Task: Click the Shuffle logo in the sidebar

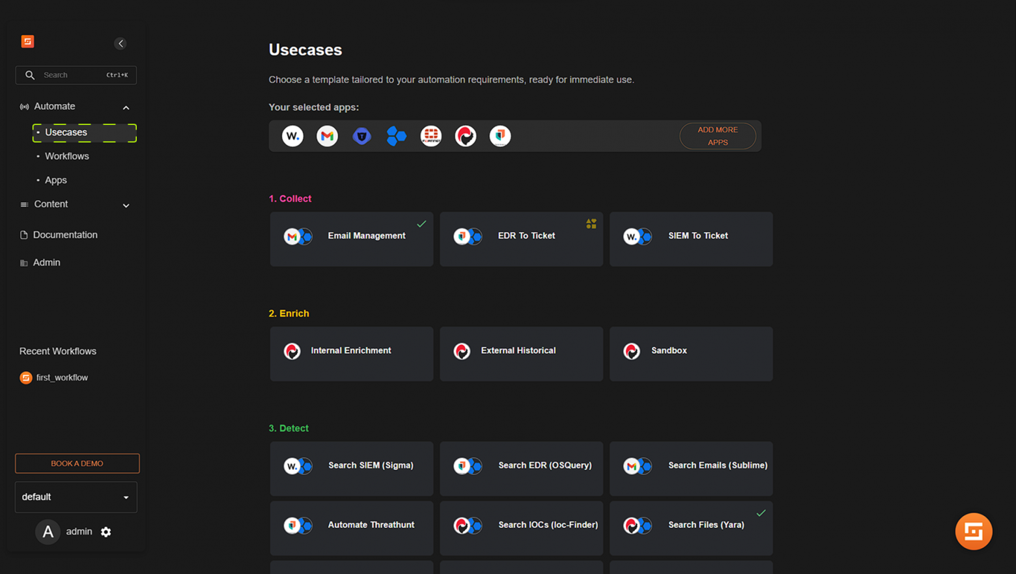Action: (27, 42)
